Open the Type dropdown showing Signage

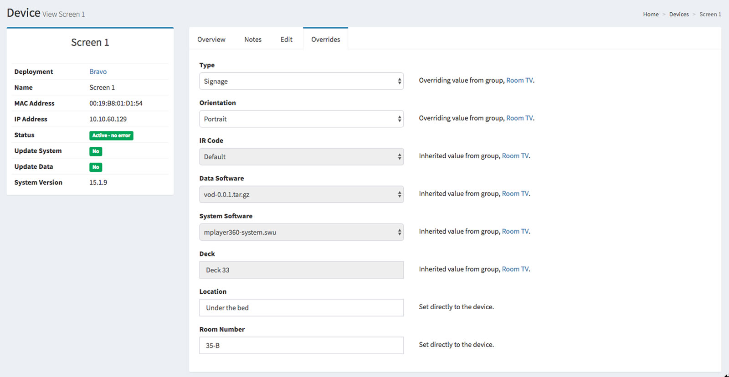coord(301,81)
